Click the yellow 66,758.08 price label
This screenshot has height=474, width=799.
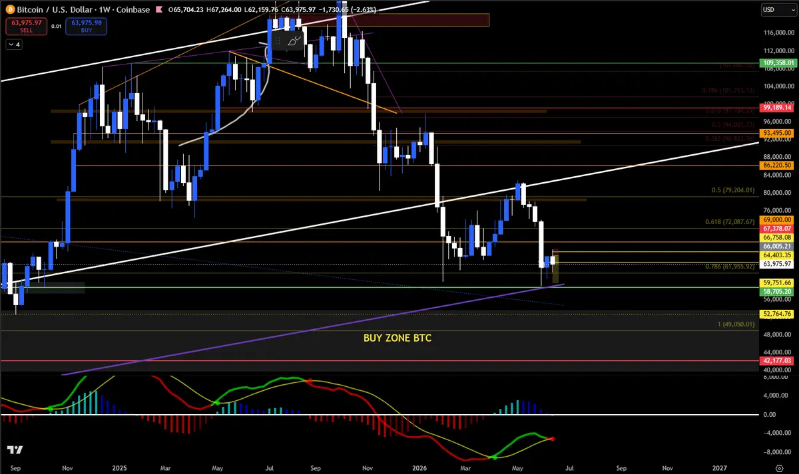778,237
